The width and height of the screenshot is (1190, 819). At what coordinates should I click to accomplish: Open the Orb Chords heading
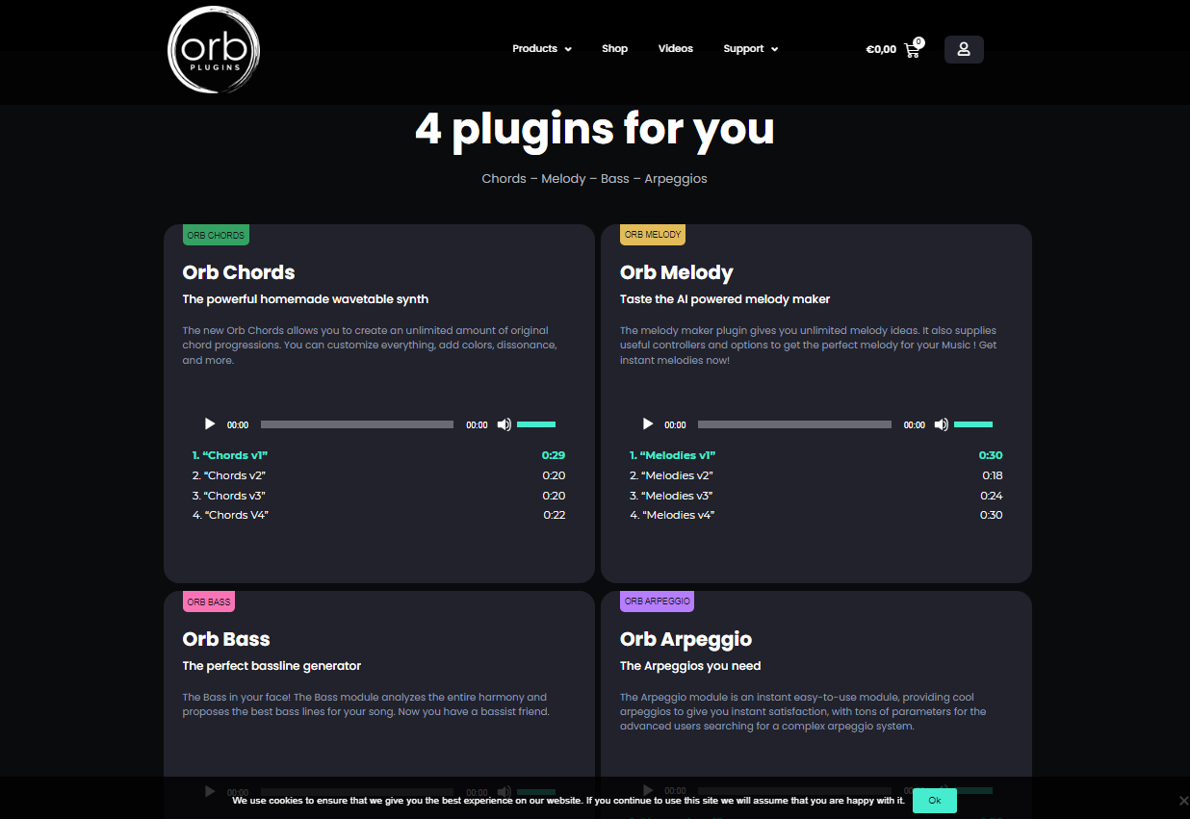[x=239, y=272]
